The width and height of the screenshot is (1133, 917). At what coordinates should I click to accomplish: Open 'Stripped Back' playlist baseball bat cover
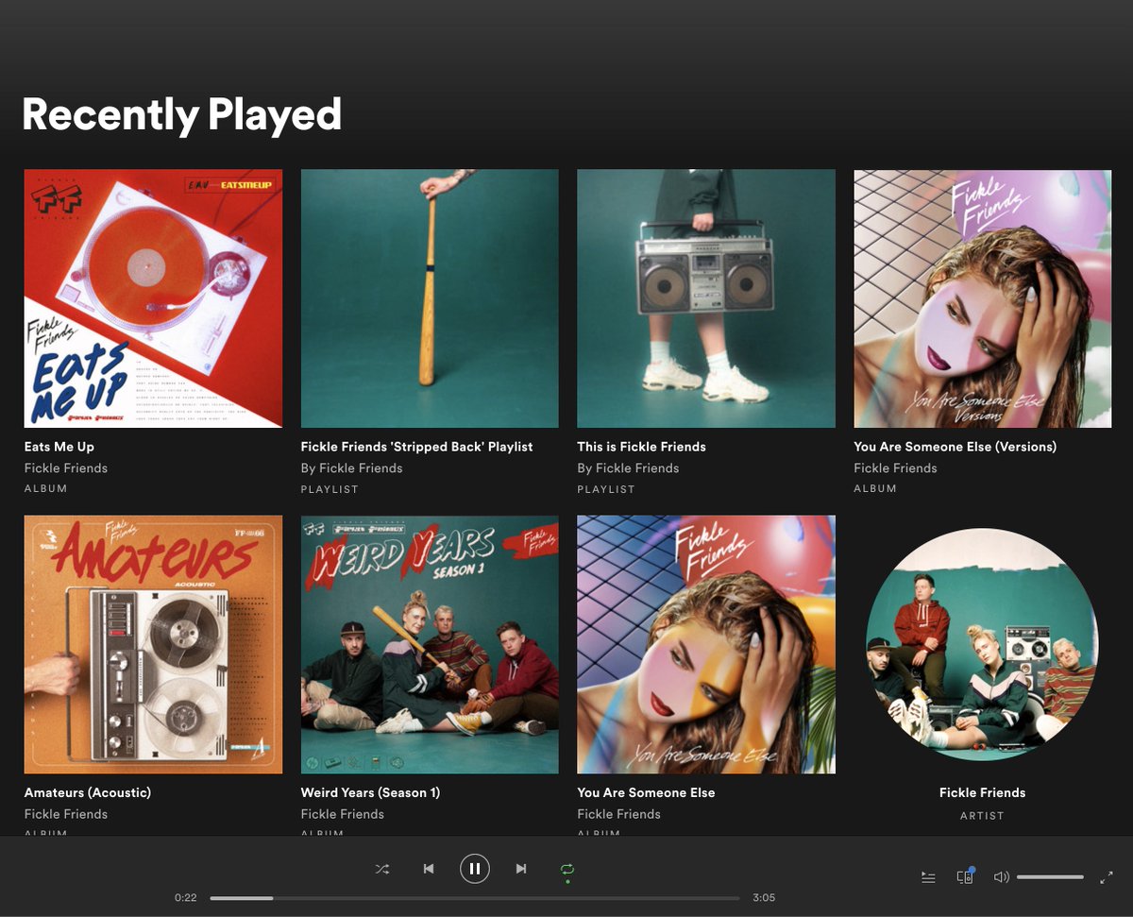point(430,298)
